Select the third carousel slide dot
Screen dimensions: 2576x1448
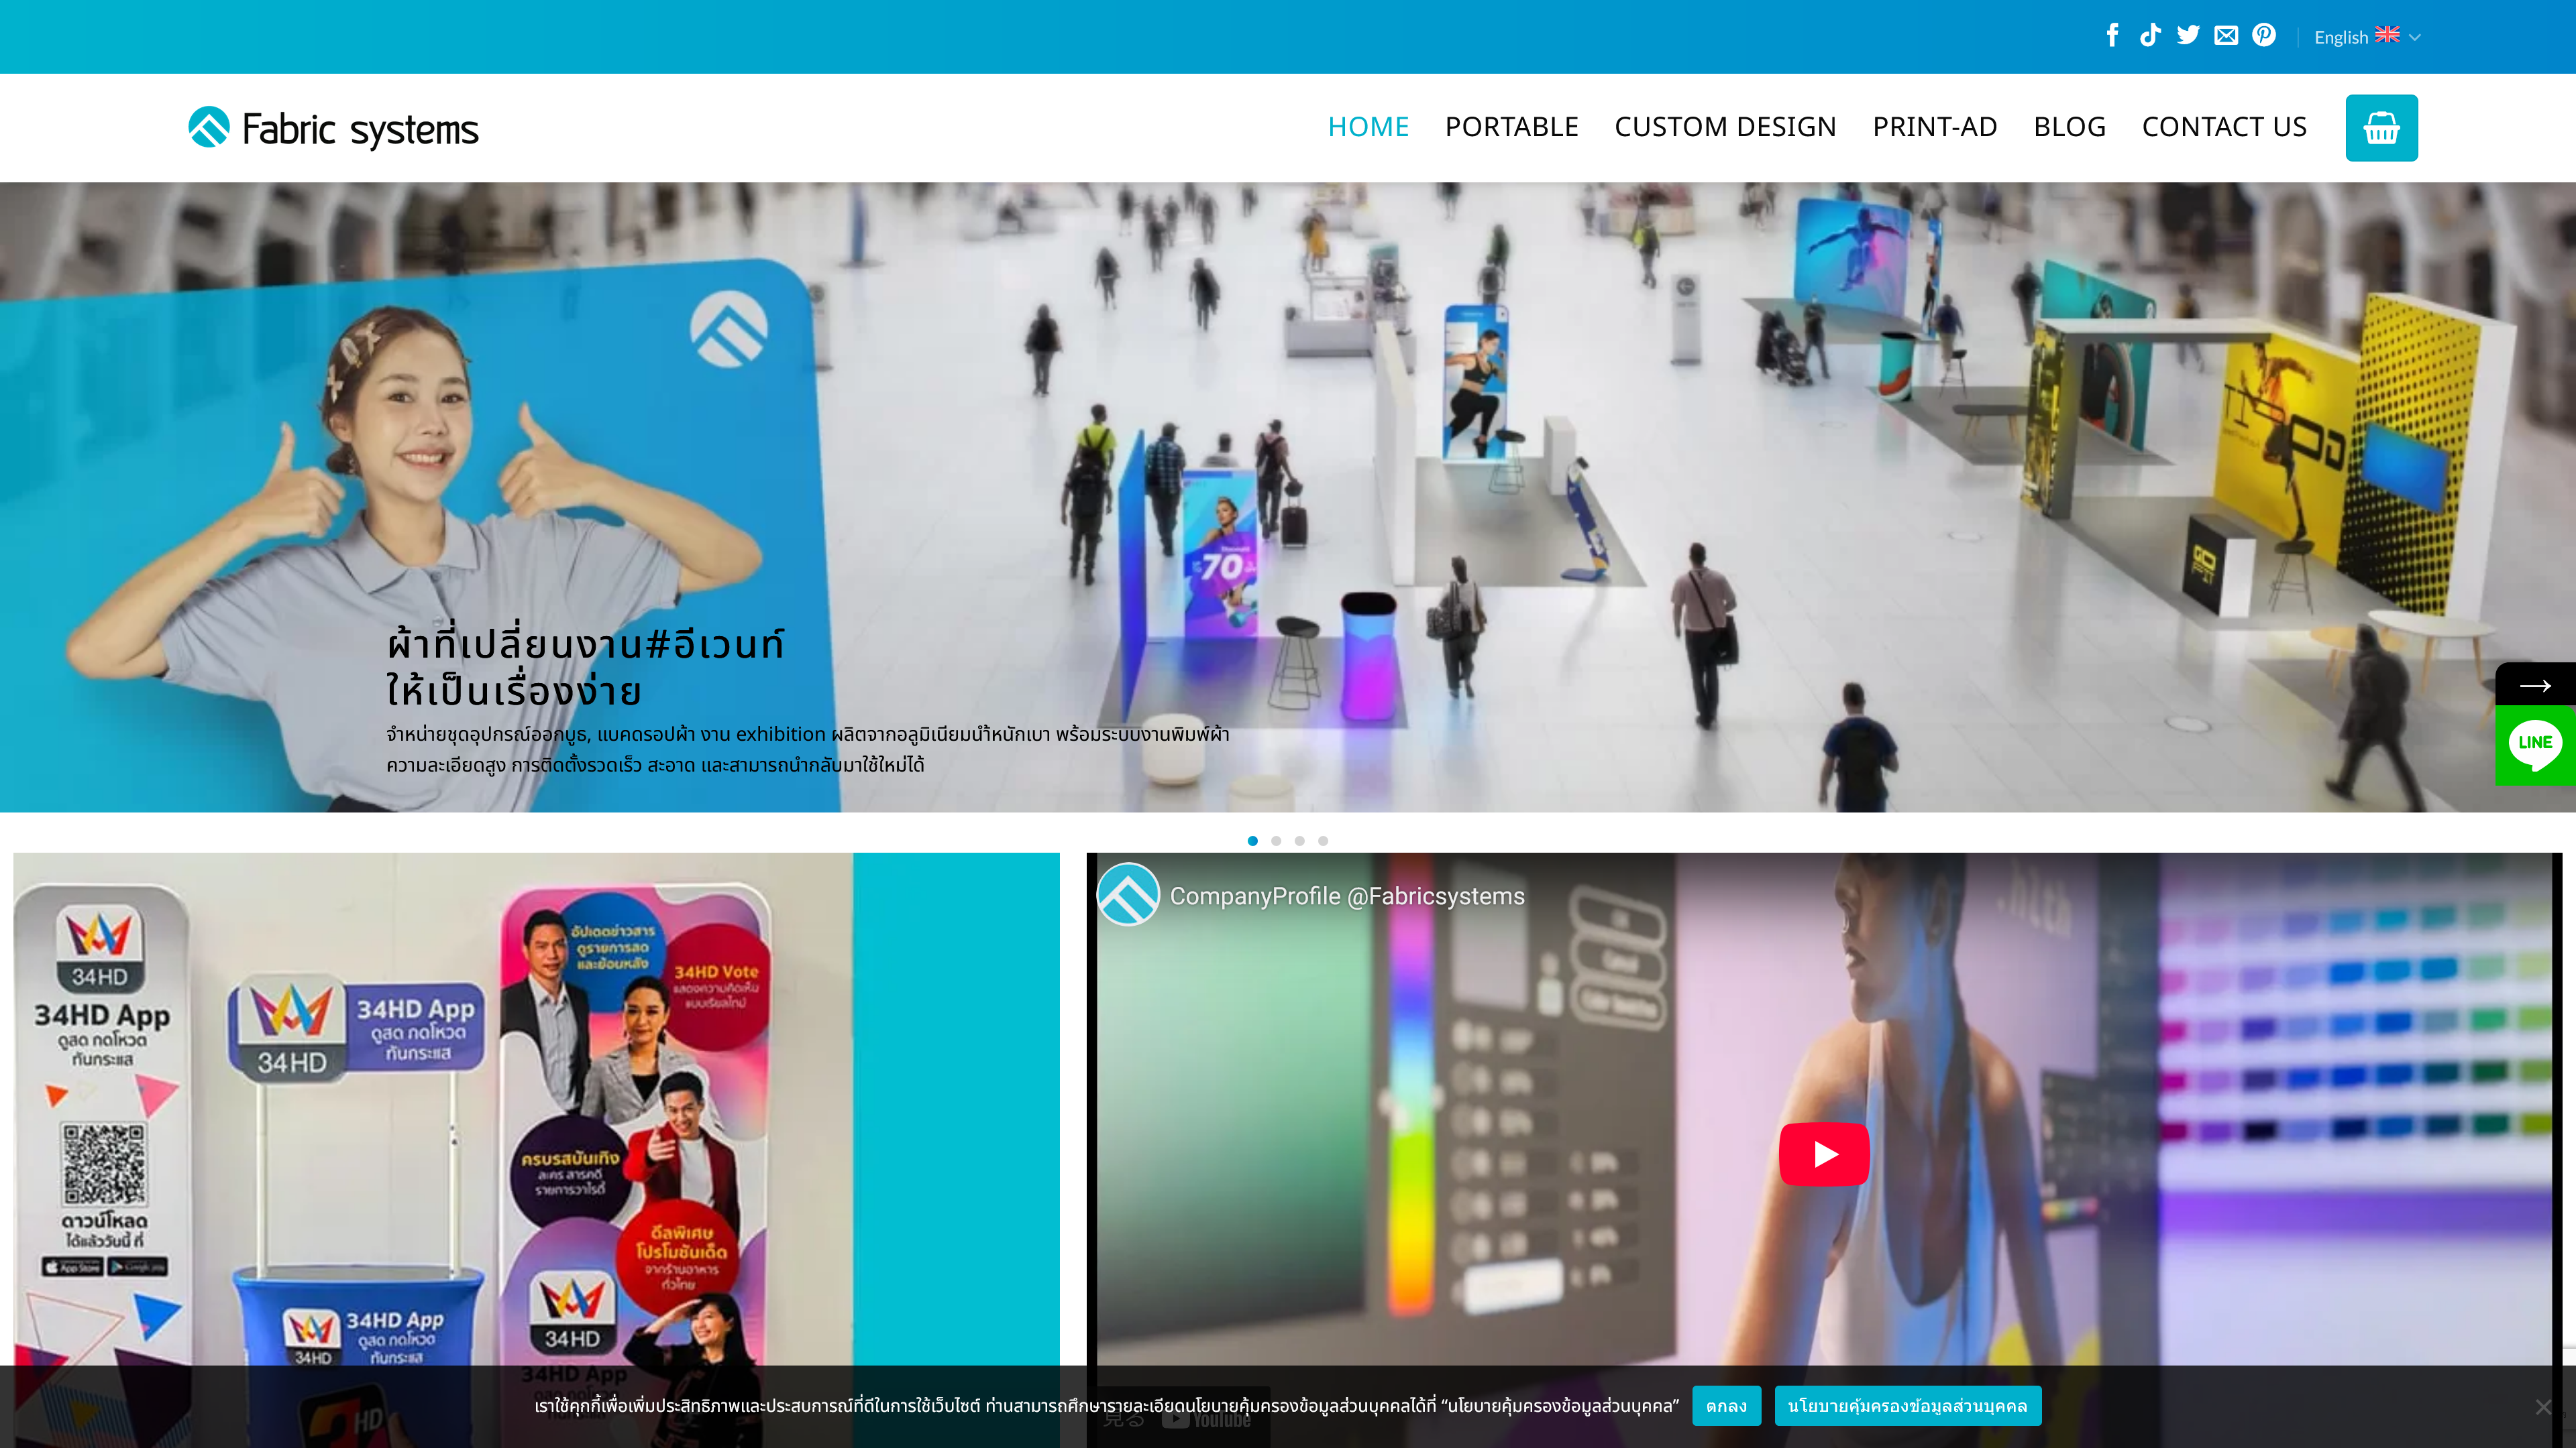[1299, 841]
